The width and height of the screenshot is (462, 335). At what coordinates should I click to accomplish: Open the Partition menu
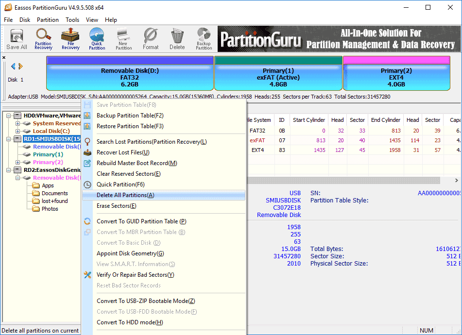click(x=48, y=20)
